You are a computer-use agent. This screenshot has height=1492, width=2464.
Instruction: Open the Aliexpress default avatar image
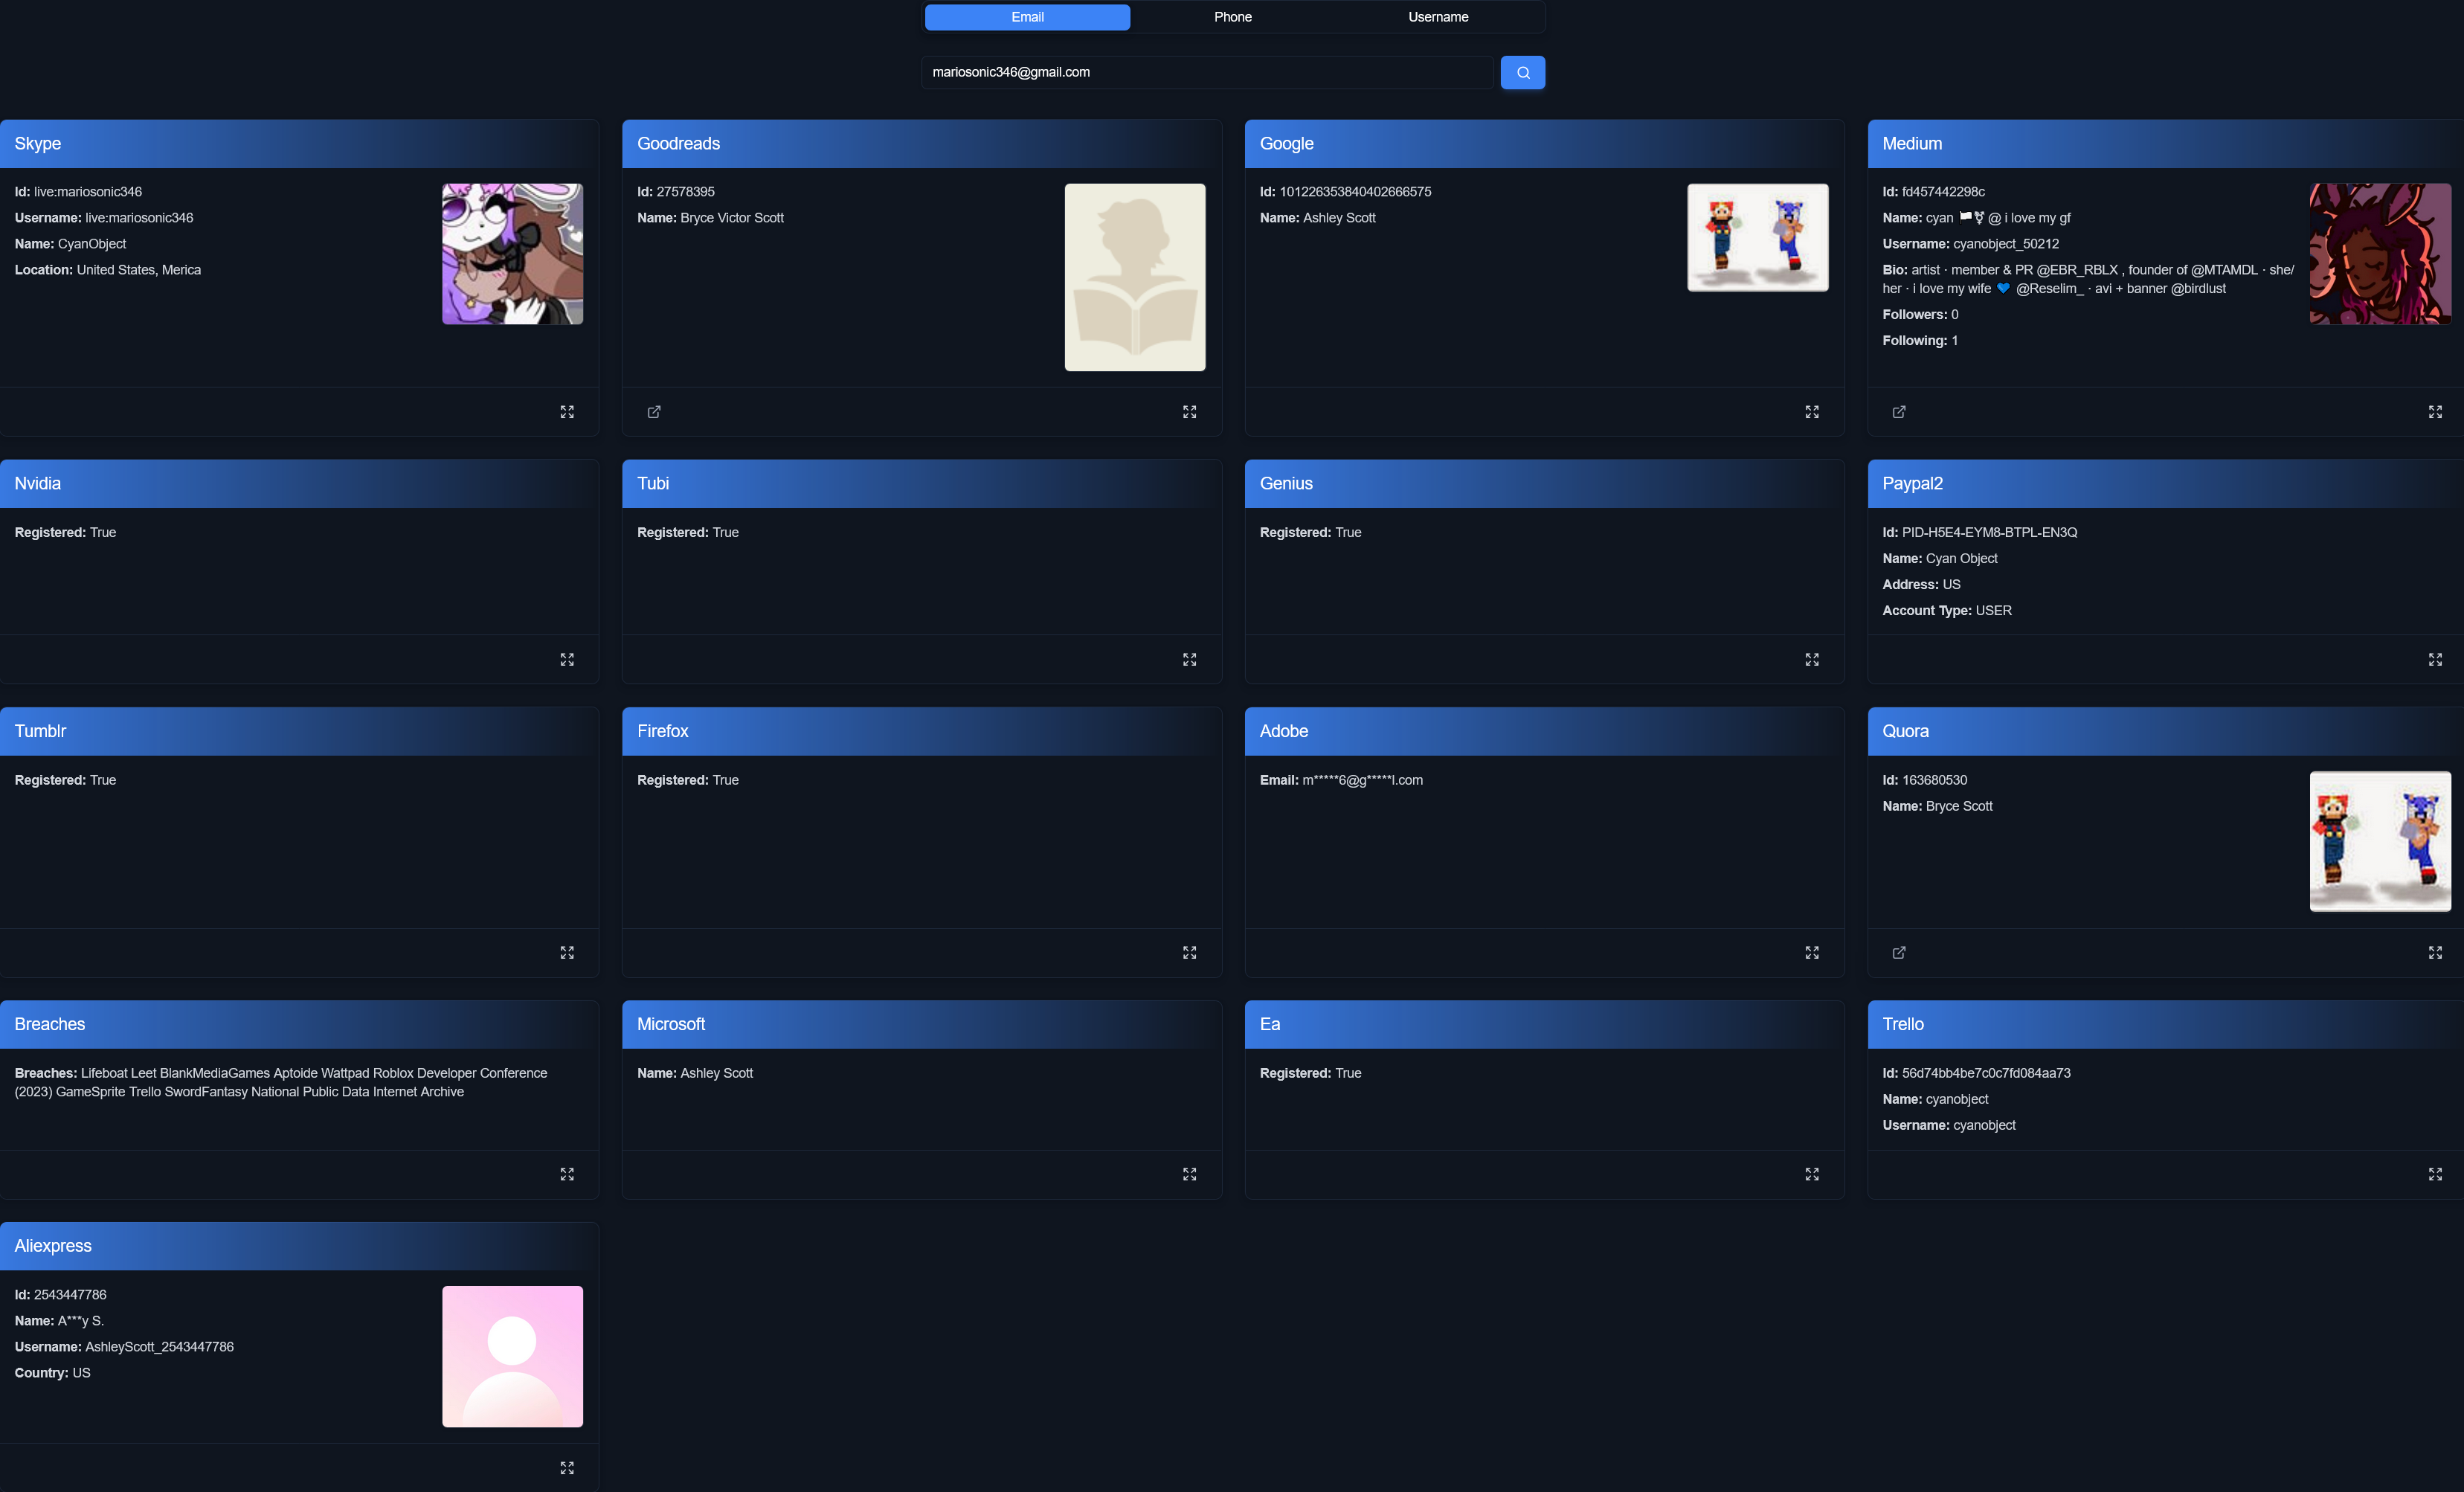click(512, 1356)
